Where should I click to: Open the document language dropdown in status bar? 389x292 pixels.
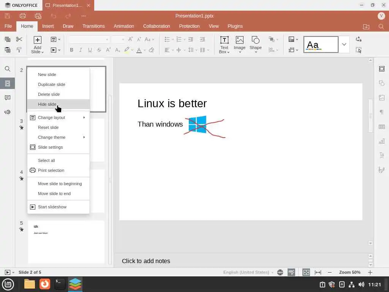point(248,272)
